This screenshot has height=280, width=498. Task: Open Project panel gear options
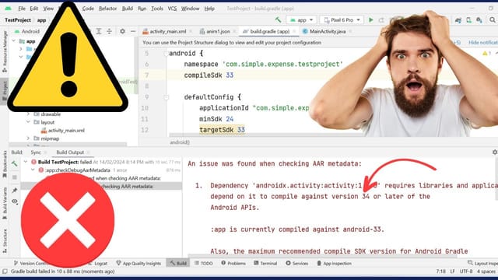[122, 31]
